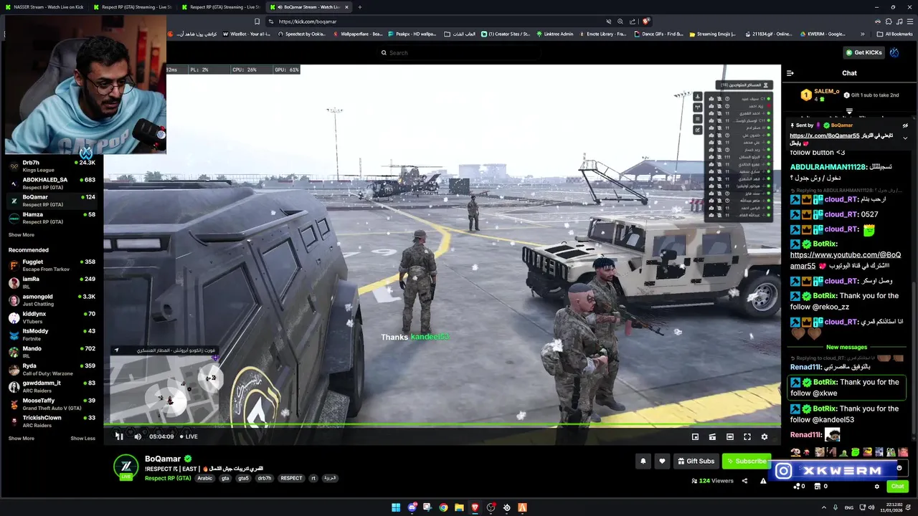918x516 pixels.
Task: Open asmongold recommended channel
Action: click(52, 300)
